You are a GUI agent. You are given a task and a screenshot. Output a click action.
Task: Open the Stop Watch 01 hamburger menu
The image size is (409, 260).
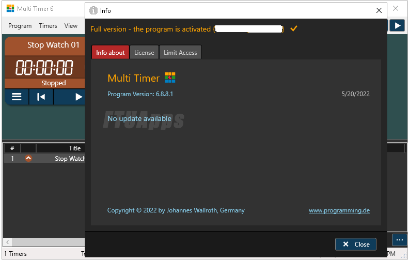pyautogui.click(x=17, y=97)
